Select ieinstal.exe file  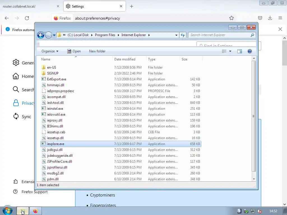(121, 108)
